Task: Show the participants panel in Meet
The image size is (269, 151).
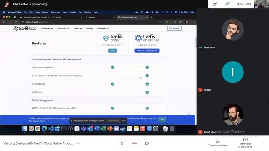Action: coord(215,4)
